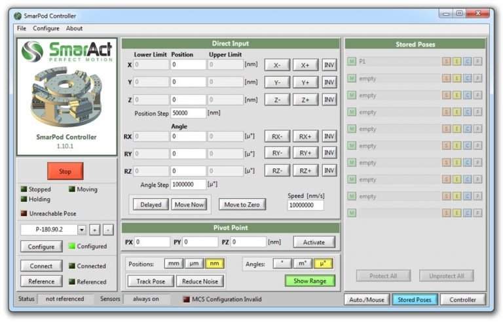
Task: Click the P protect icon in the P1 row
Action: (x=477, y=62)
